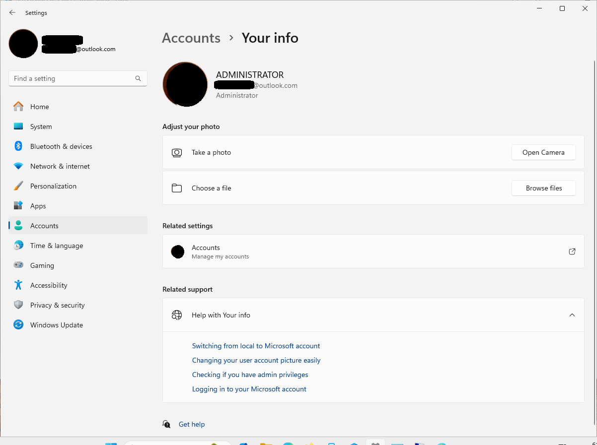Click the Get help link

click(x=192, y=424)
